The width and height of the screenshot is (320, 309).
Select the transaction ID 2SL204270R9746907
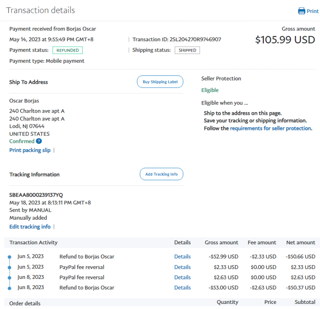[195, 39]
